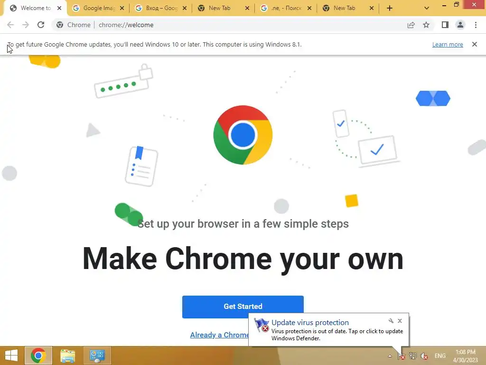The height and width of the screenshot is (365, 486).
Task: Close the Вход – Google tab
Action: click(x=185, y=9)
